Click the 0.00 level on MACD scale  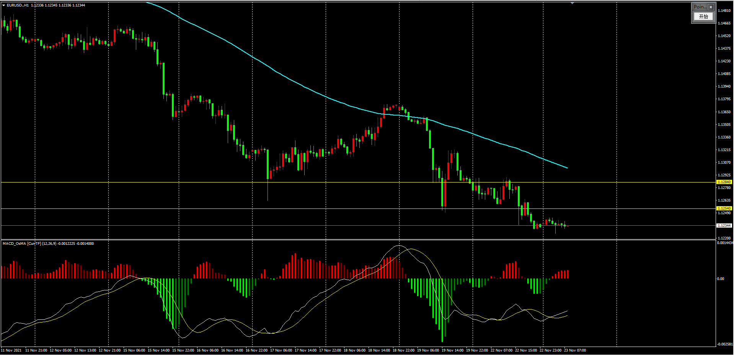[721, 279]
